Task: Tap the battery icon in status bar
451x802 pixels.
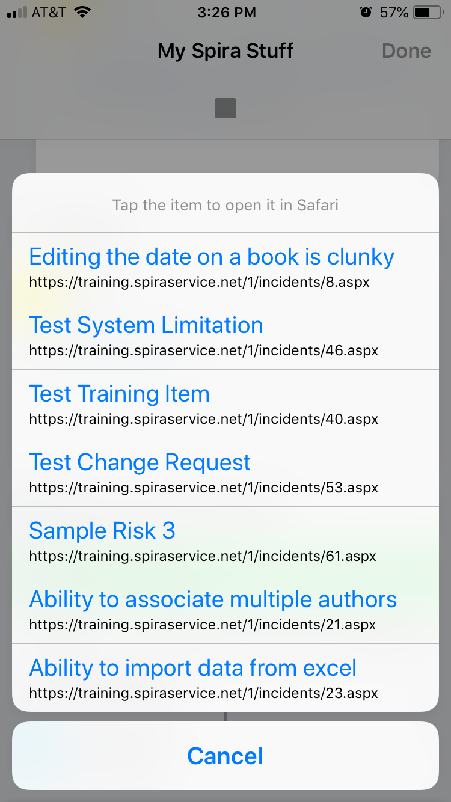Action: coord(429,12)
